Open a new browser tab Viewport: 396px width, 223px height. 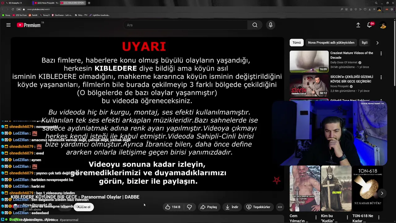pos(89,3)
